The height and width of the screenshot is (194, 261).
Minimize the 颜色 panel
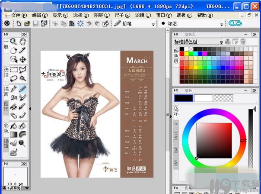tap(246, 91)
